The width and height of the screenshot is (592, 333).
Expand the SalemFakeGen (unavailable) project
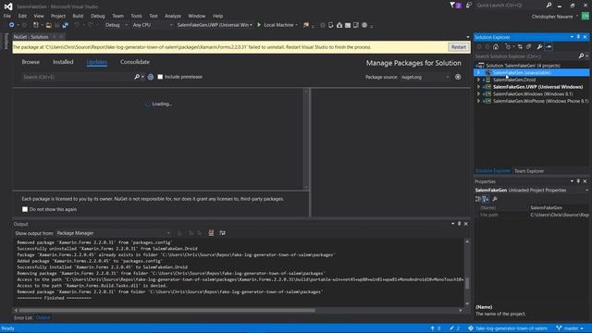(478, 72)
